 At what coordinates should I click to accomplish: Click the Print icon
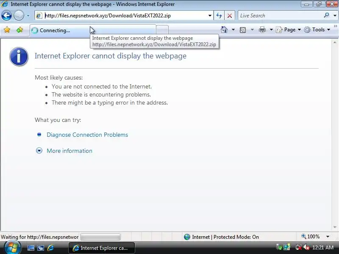click(x=262, y=30)
